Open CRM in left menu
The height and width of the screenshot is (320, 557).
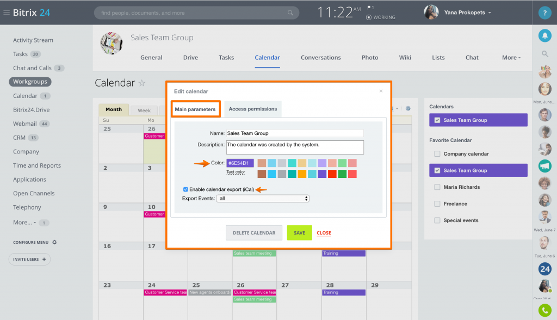[19, 138]
